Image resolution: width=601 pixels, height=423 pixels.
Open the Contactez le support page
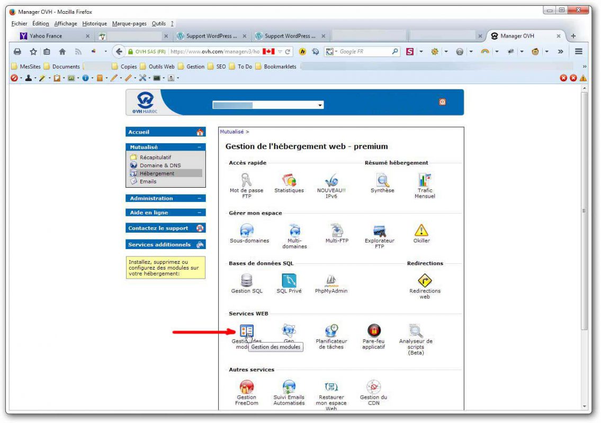(159, 228)
